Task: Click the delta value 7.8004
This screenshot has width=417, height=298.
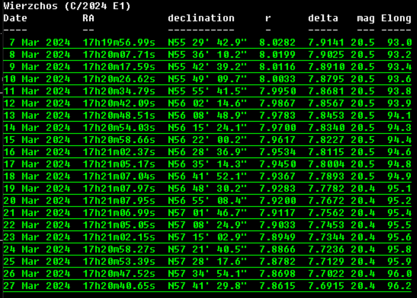Action: 326,164
